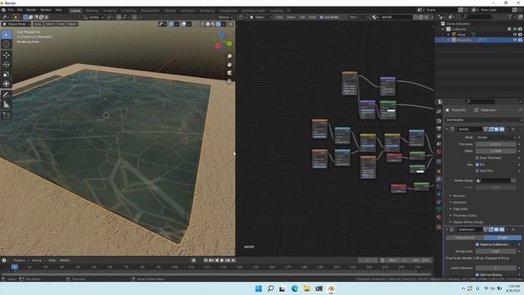Image resolution: width=524 pixels, height=295 pixels.
Task: Open File Explorer from taskbar
Action: tap(306, 288)
